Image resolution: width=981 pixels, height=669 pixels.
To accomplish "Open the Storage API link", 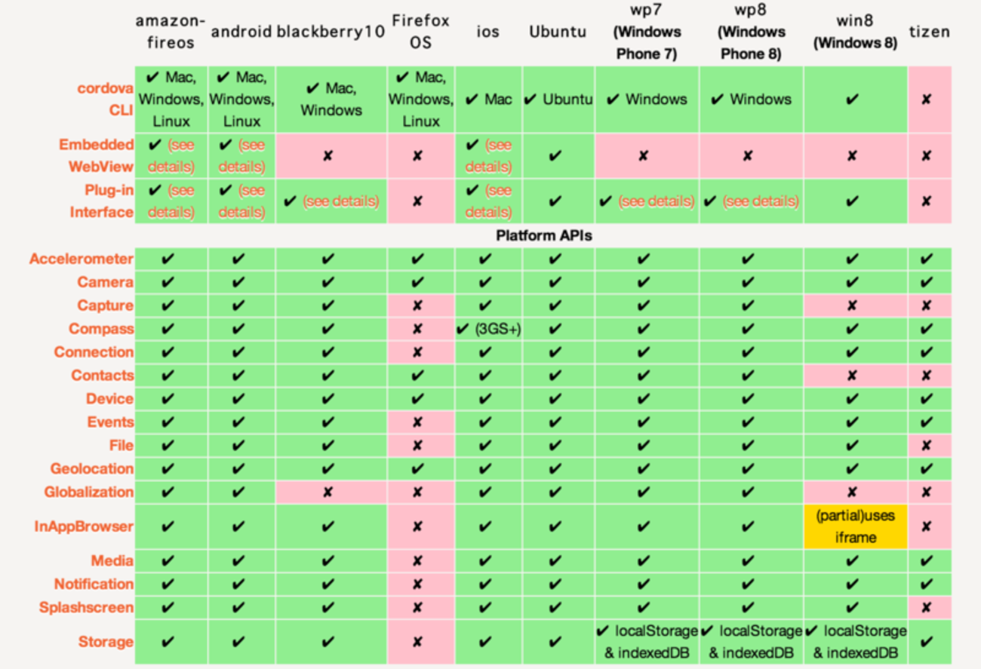I will pyautogui.click(x=106, y=642).
